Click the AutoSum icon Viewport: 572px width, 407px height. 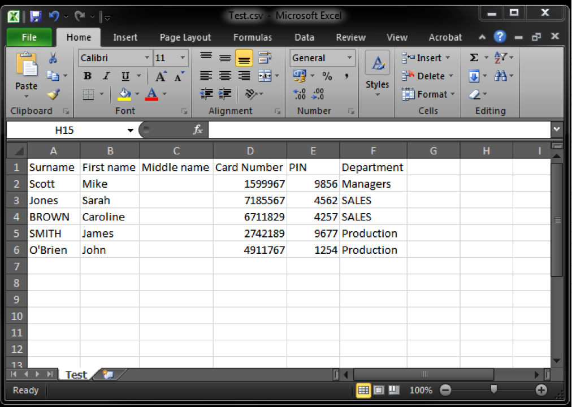pos(474,57)
